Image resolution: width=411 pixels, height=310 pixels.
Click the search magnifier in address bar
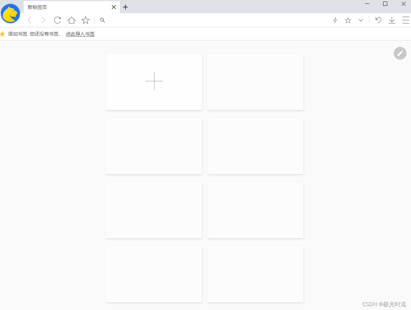[103, 20]
